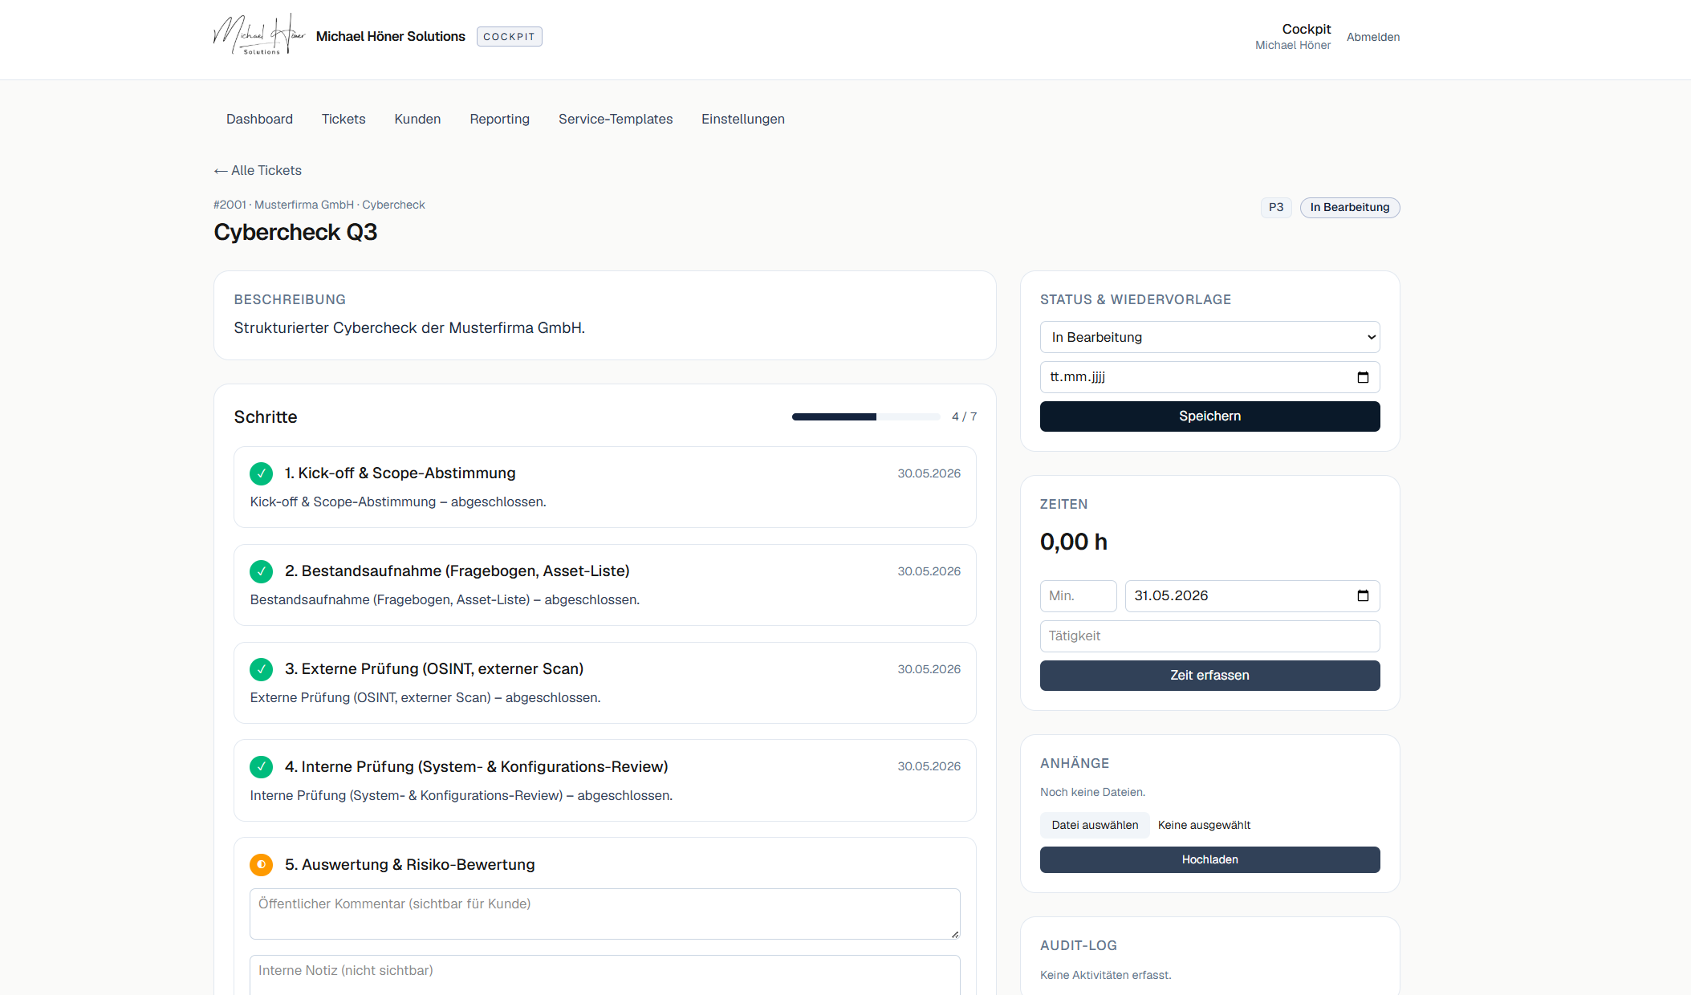This screenshot has width=1691, height=995.
Task: Select step title 2. Bestandsaufnahme
Action: coord(457,571)
